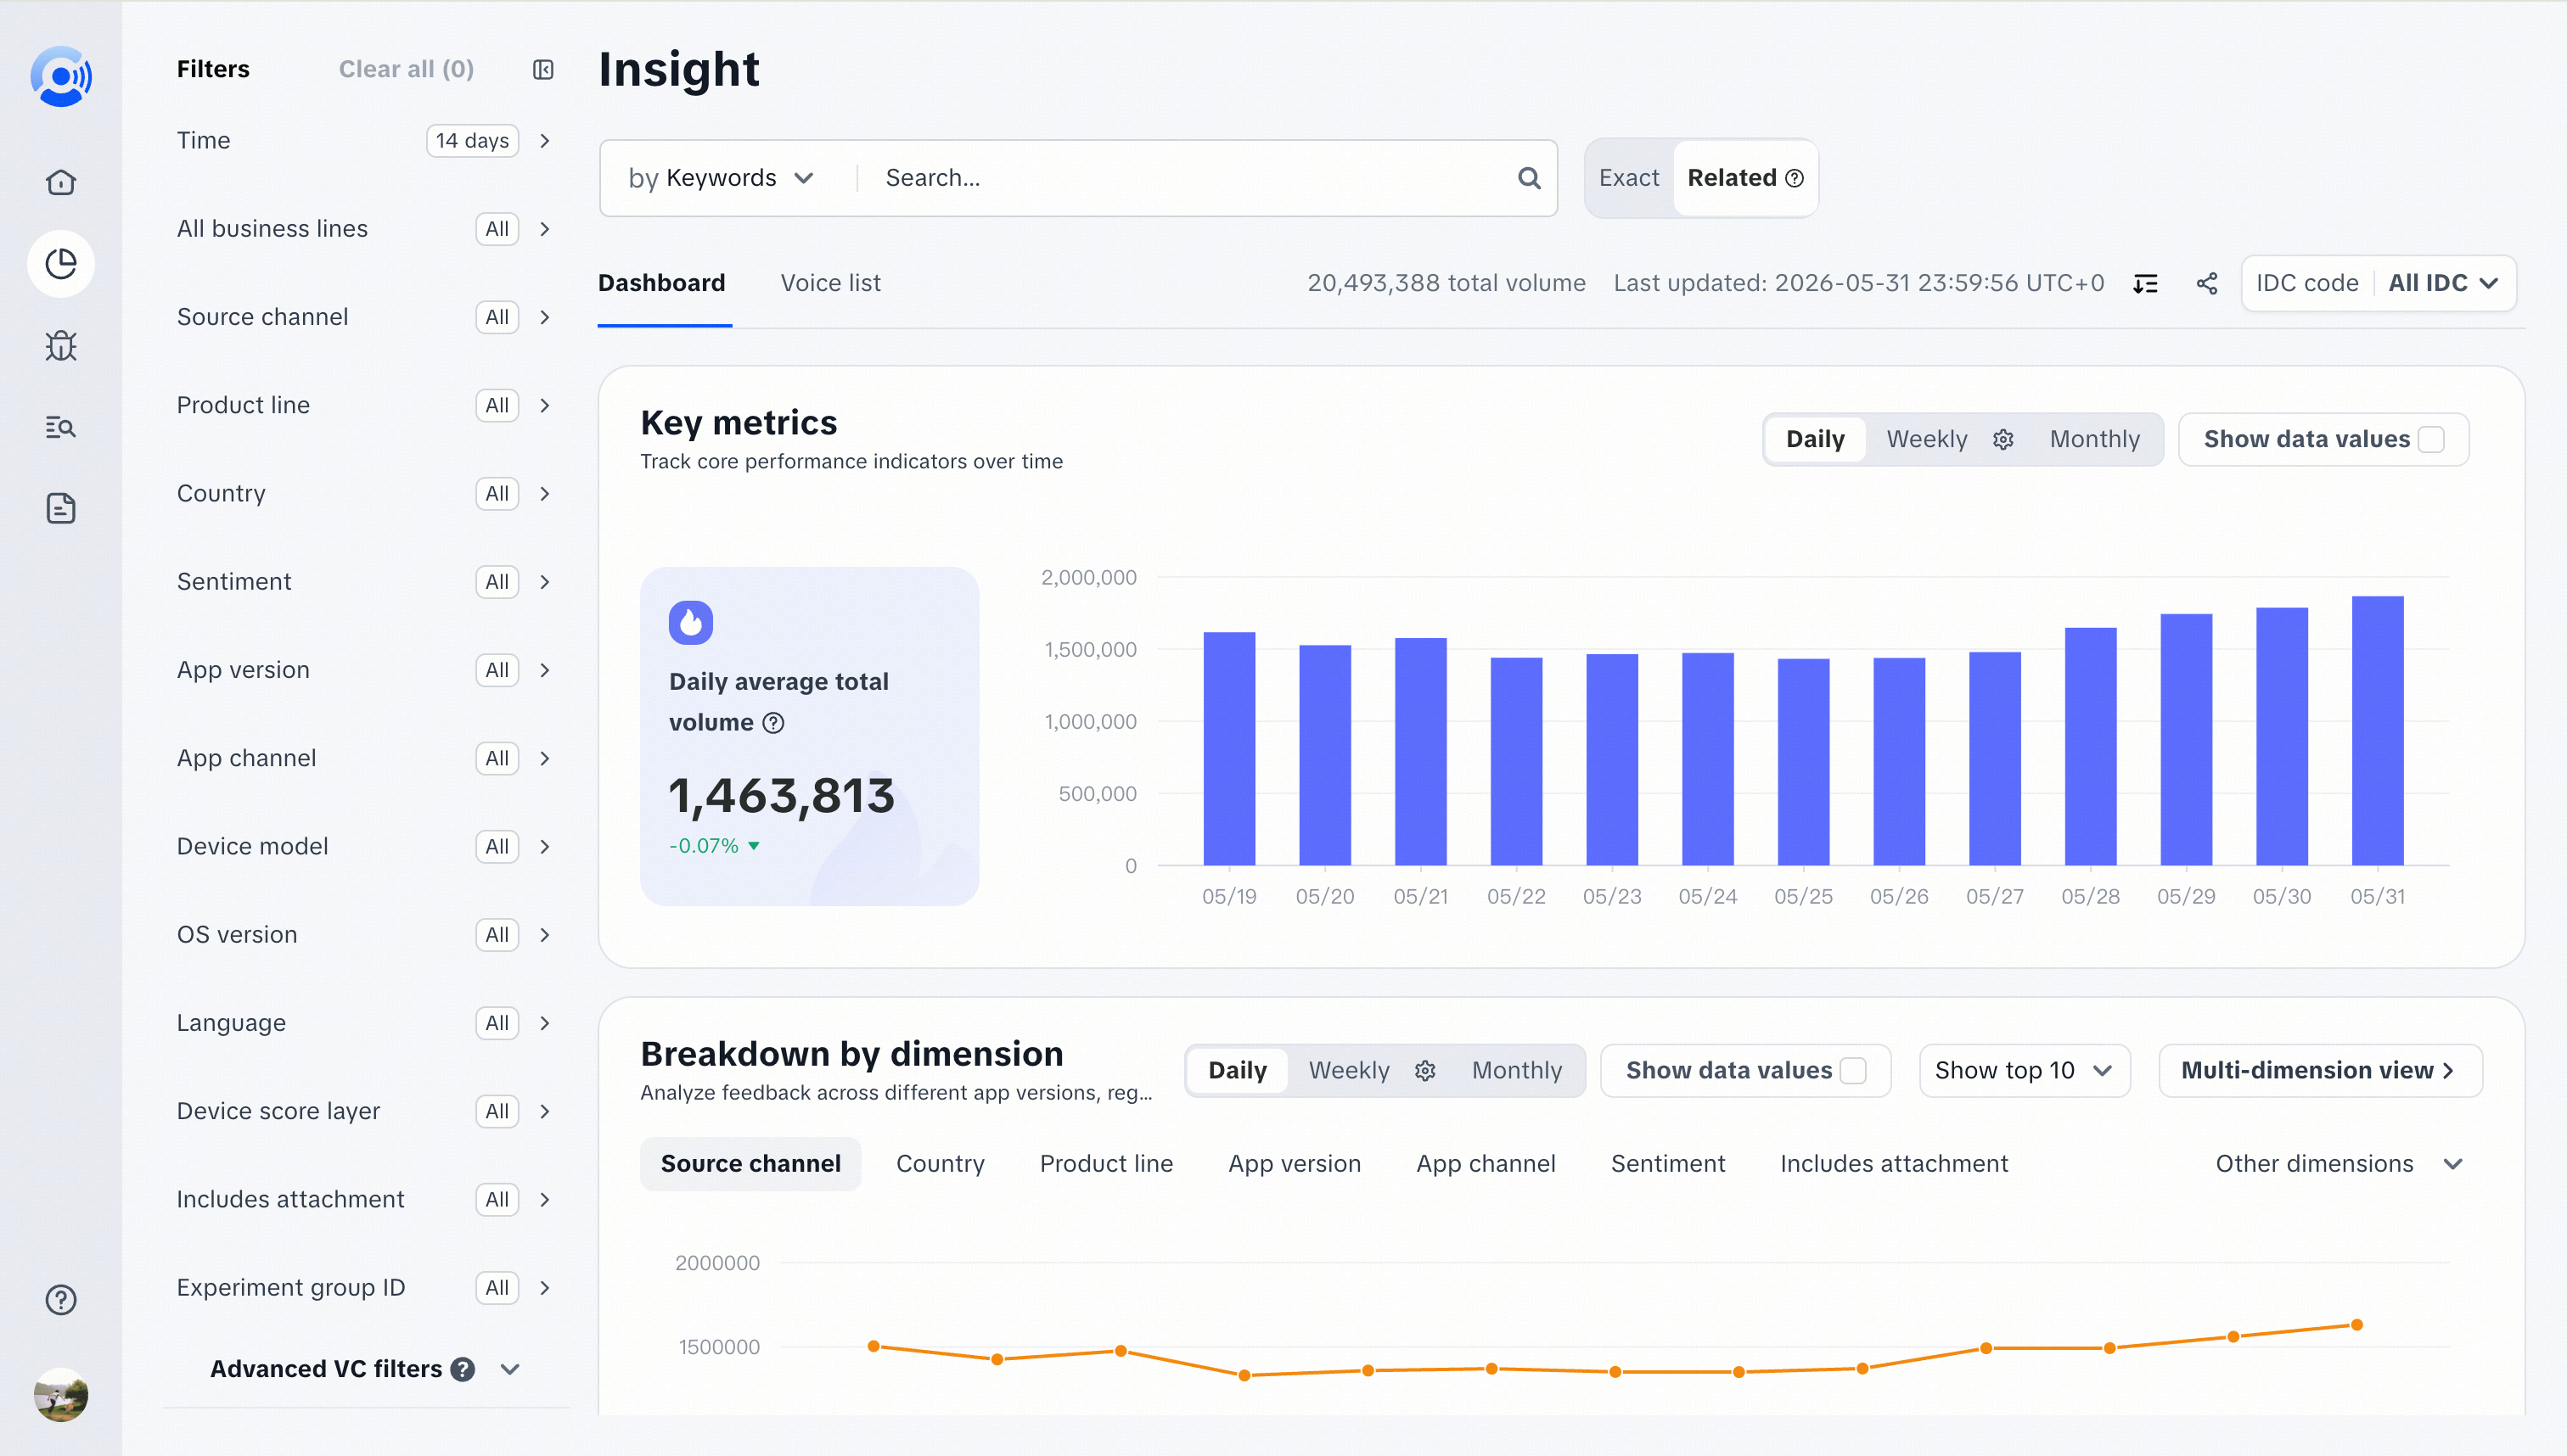
Task: Select the Source channel dimension tab
Action: 750,1164
